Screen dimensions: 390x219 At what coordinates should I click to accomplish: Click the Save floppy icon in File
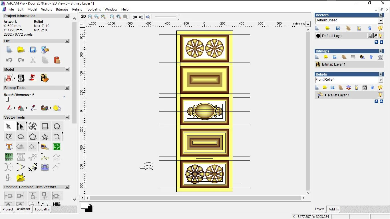(x=33, y=50)
